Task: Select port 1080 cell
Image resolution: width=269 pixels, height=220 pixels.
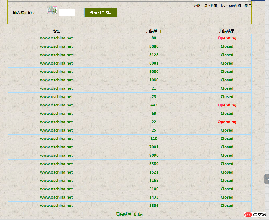Action: (154, 80)
